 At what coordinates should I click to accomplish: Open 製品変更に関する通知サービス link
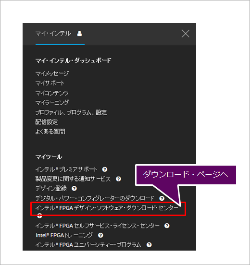(73, 179)
